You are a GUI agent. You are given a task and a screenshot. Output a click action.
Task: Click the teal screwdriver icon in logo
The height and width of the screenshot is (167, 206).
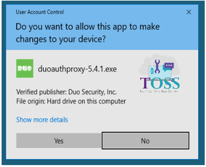pos(152,67)
